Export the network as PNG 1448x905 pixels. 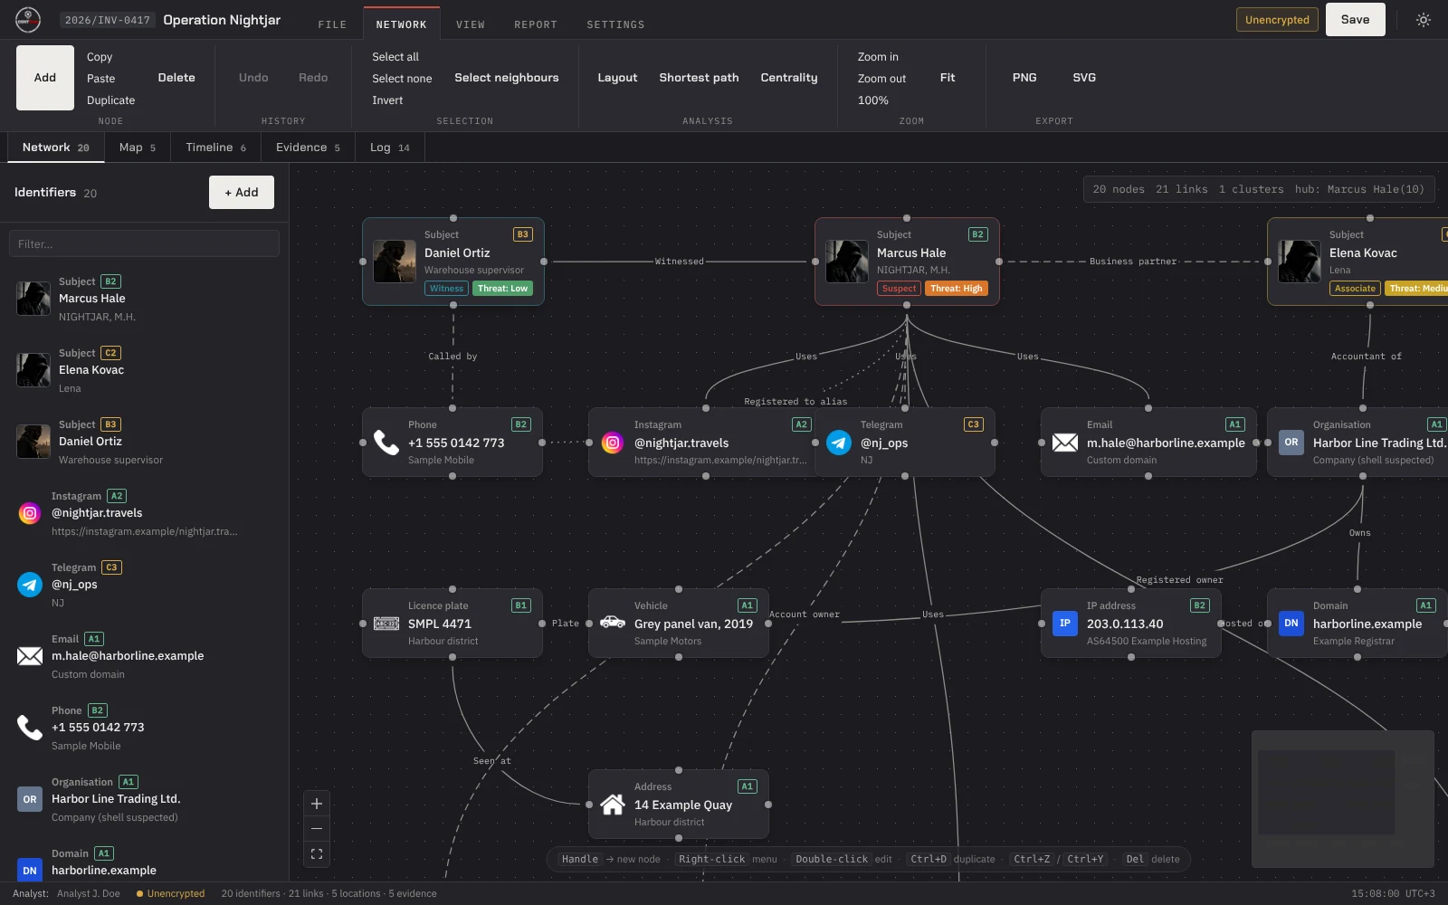[x=1024, y=78]
